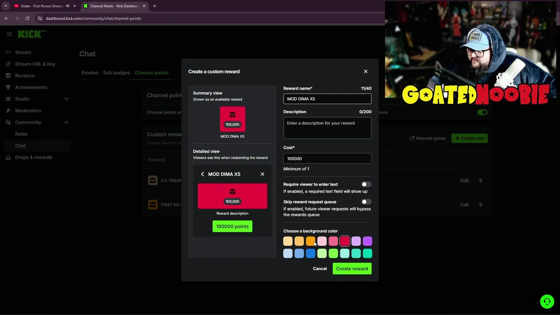Click the 100000 points redeem button

pos(232,226)
